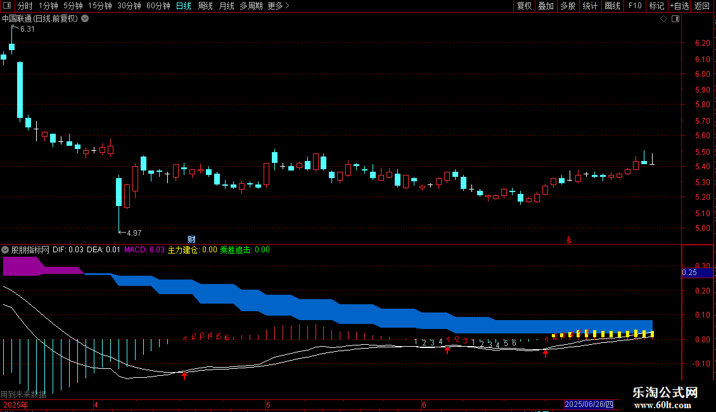Screen dimensions: 716x412
Task: Select the 15分钟 period
Action: (99, 6)
